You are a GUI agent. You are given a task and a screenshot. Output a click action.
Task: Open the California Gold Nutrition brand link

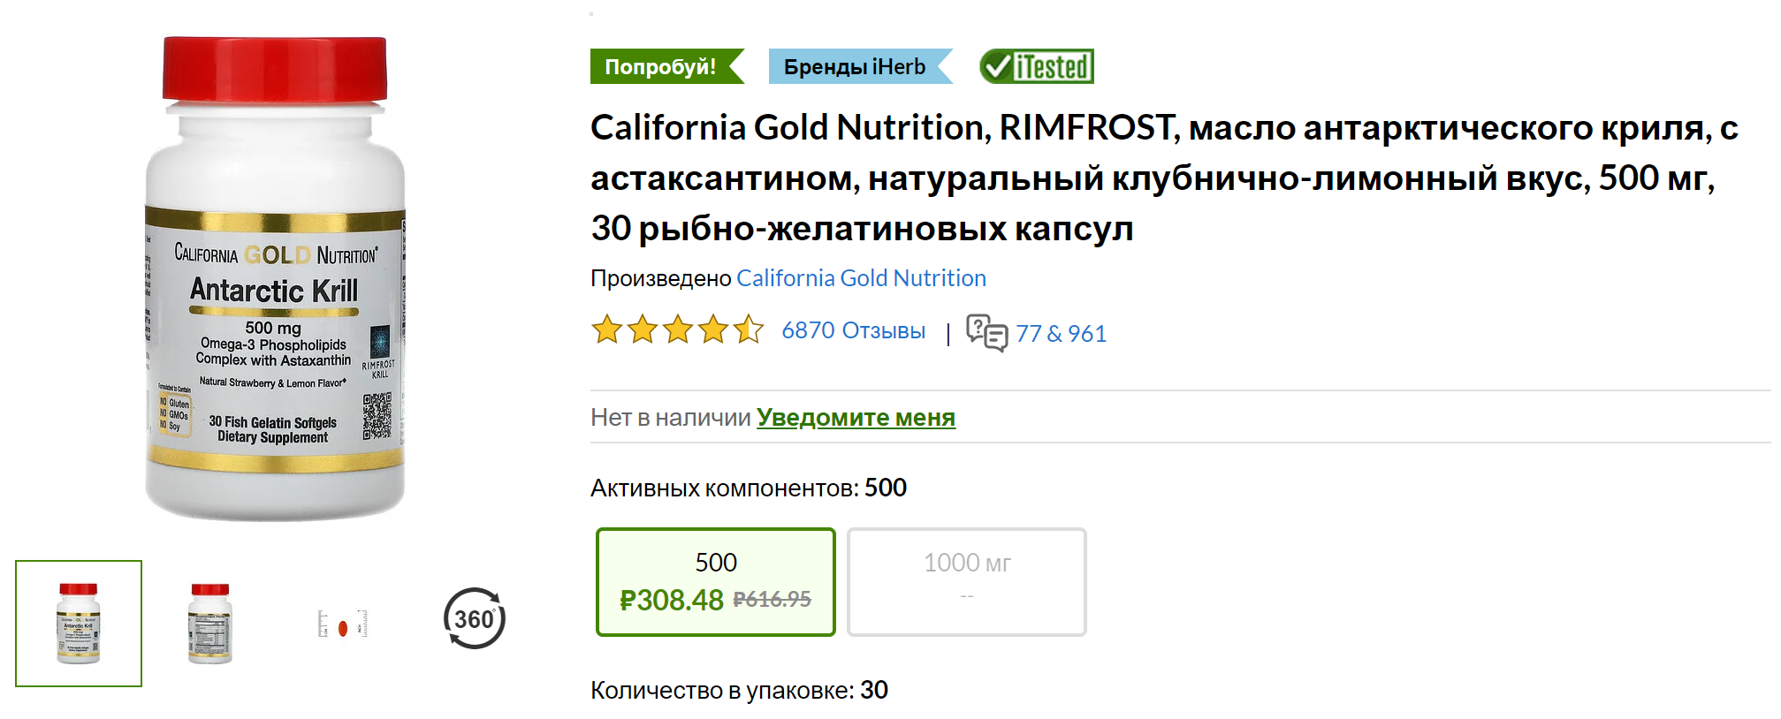[x=861, y=278]
